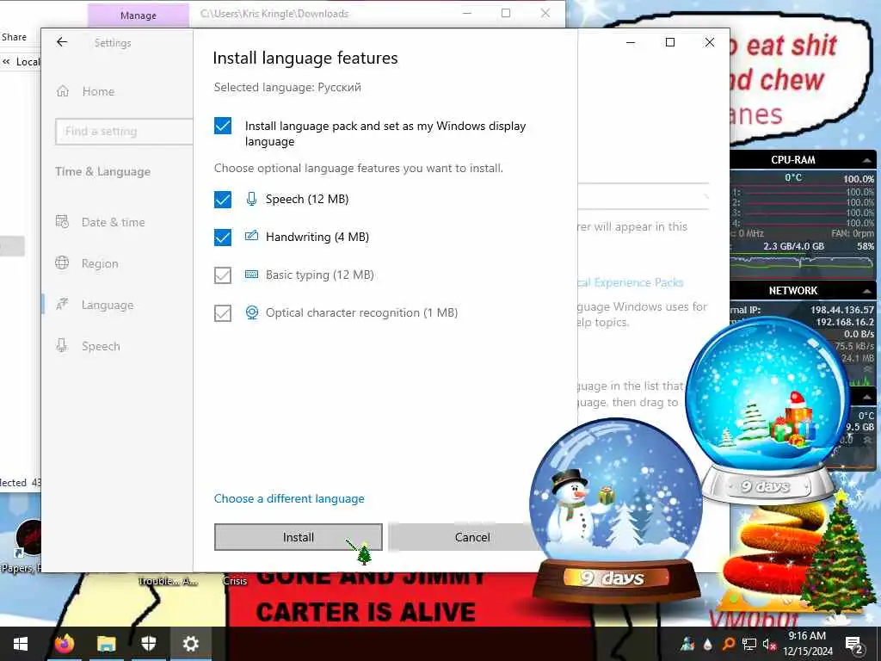Uncheck the Handwriting (4 MB) feature
881x661 pixels.
(x=223, y=238)
